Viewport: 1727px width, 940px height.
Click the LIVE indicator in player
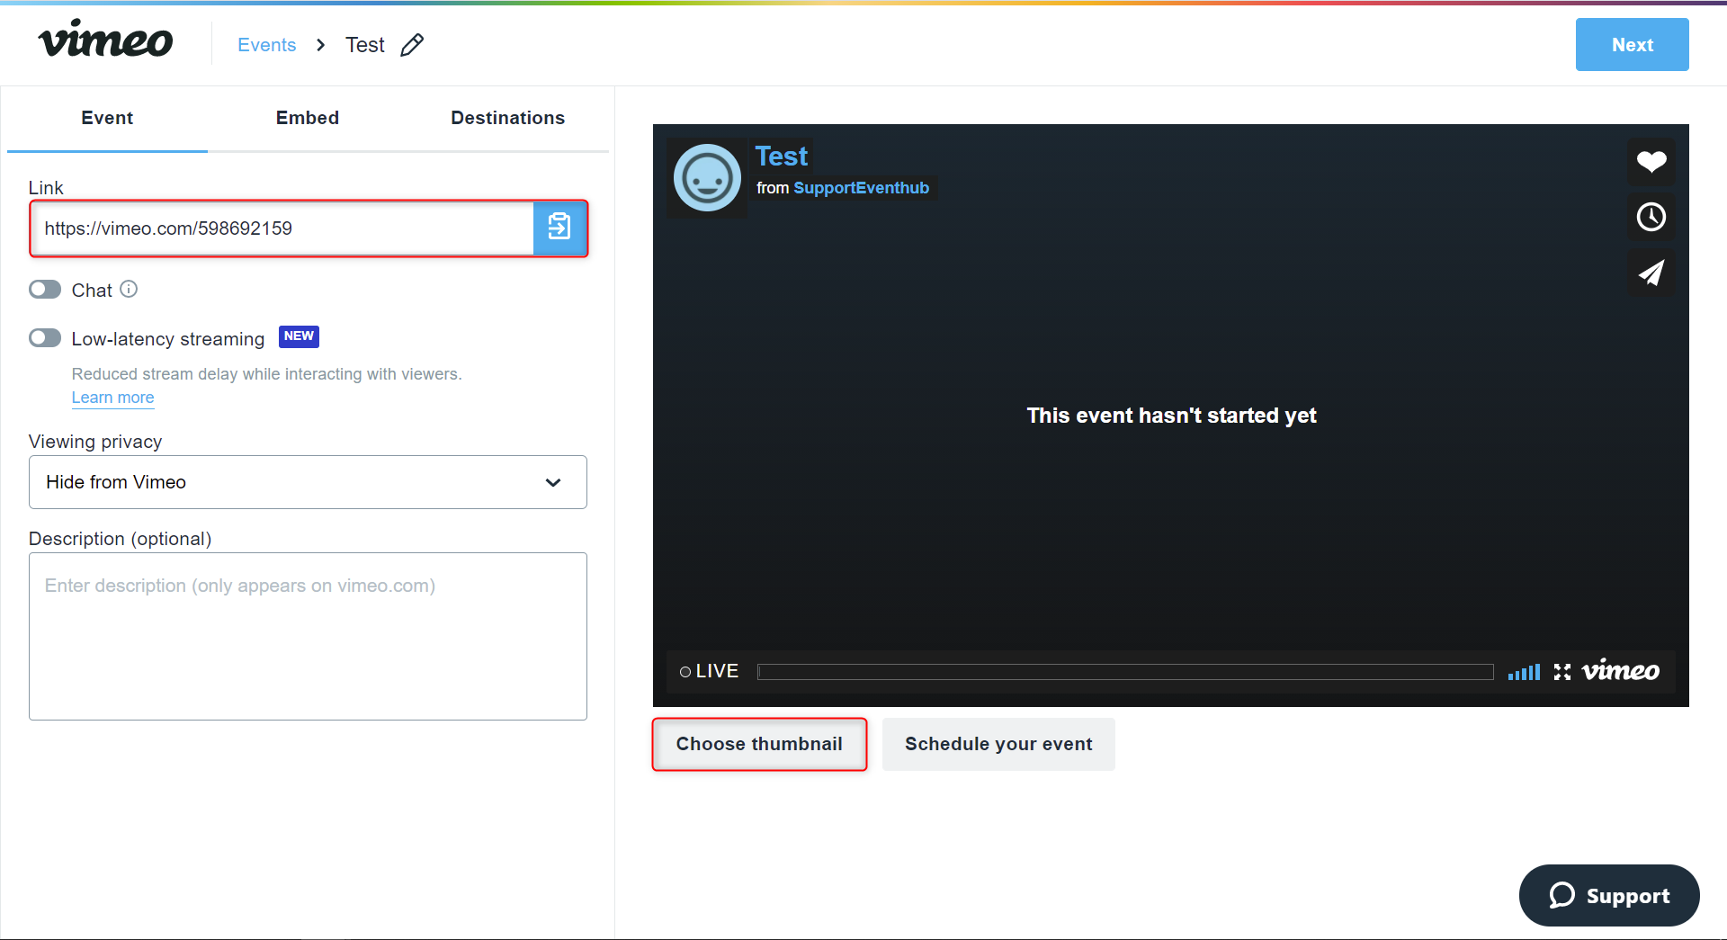coord(709,671)
